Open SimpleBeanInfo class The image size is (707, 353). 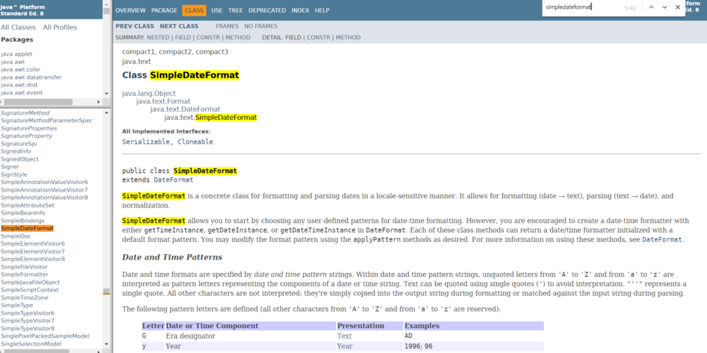click(x=23, y=213)
